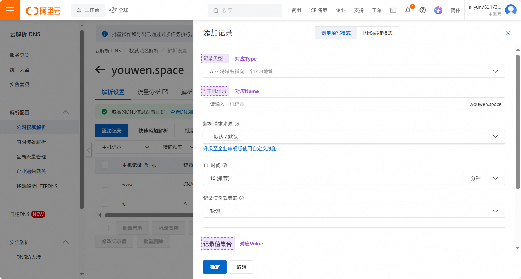Open the 解析请求来源 dropdown
This screenshot has height=279, width=521.
pyautogui.click(x=354, y=137)
